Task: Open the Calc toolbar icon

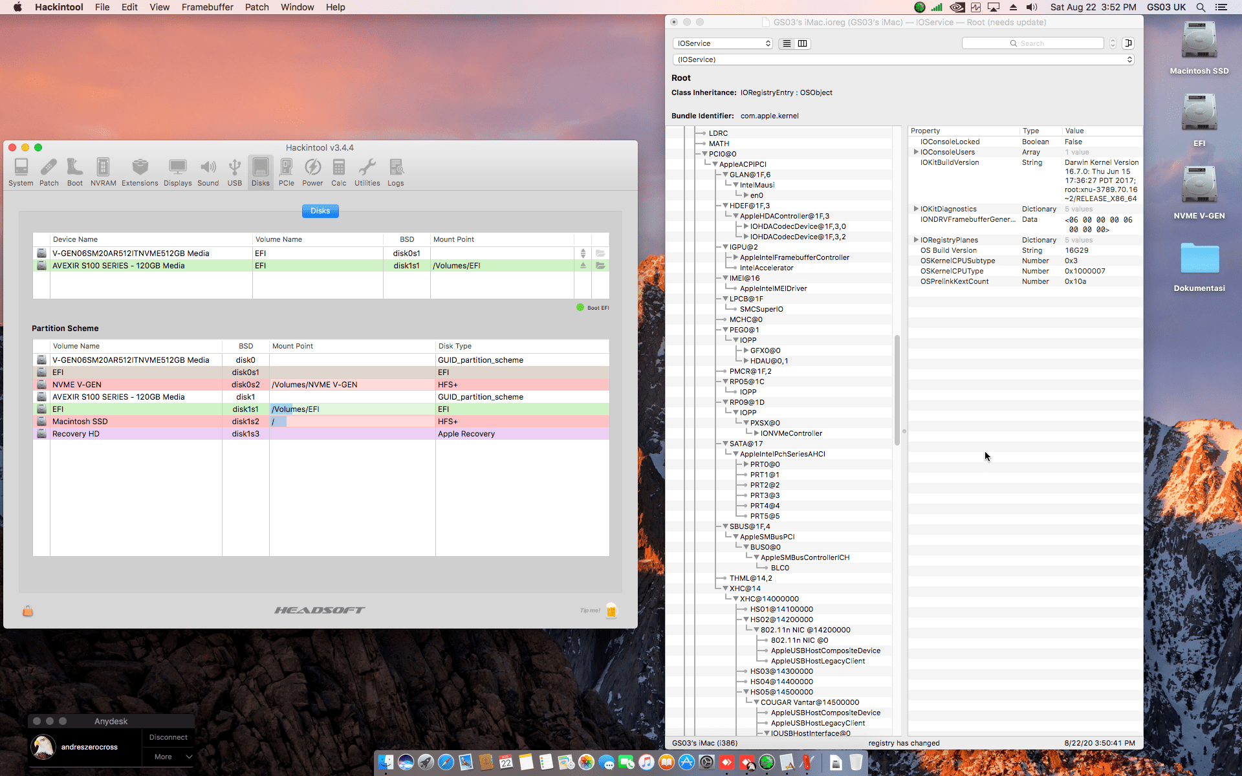Action: tap(339, 172)
